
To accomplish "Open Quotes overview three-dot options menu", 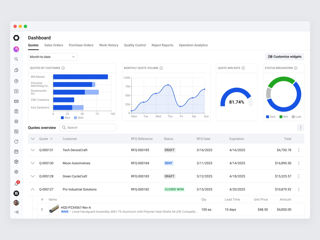I will (300, 128).
